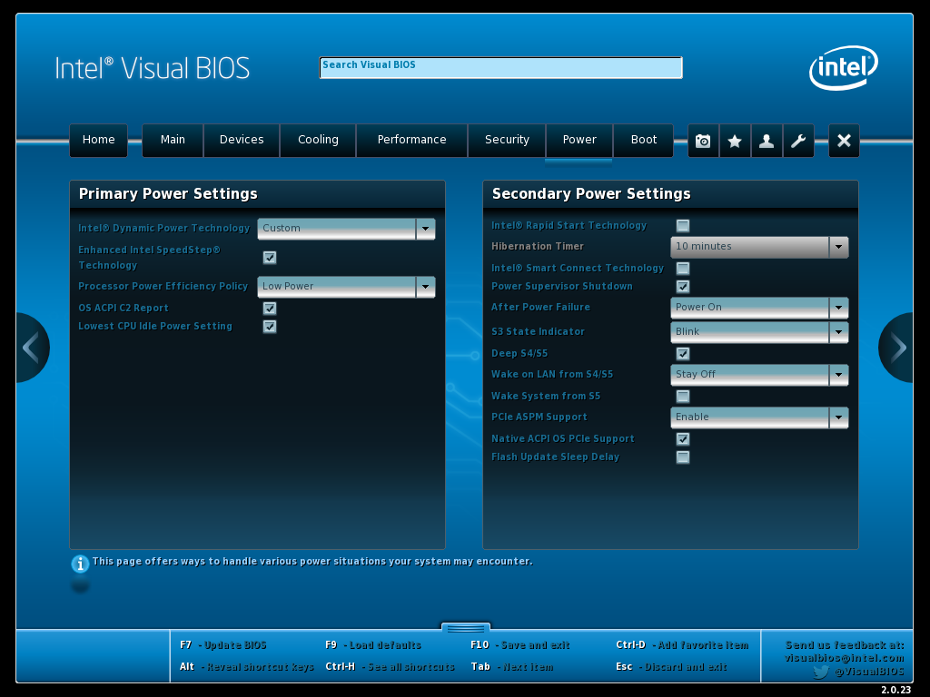
Task: Open the screenshot camera icon
Action: pyautogui.click(x=703, y=141)
